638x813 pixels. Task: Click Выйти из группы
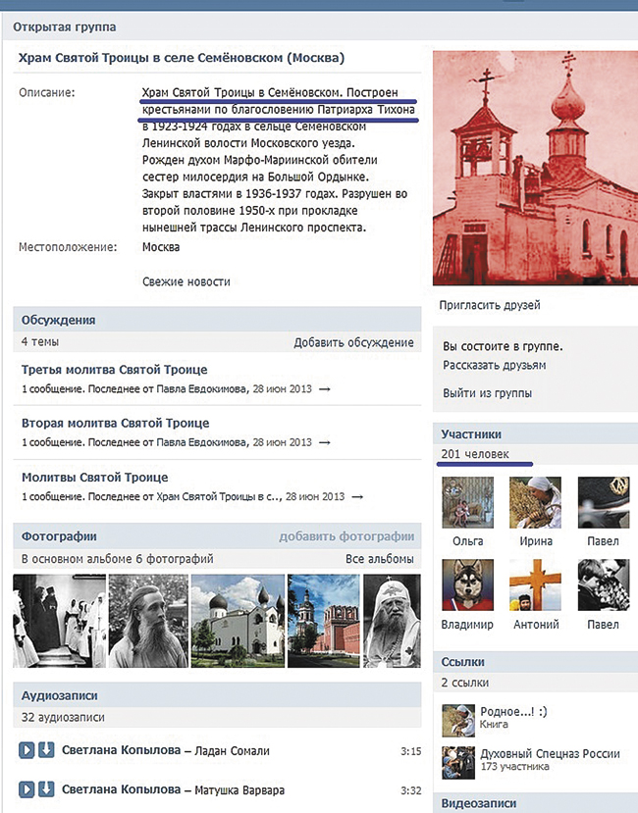coord(487,393)
